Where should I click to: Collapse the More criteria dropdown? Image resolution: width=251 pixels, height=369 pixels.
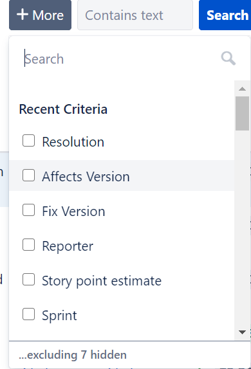click(40, 15)
